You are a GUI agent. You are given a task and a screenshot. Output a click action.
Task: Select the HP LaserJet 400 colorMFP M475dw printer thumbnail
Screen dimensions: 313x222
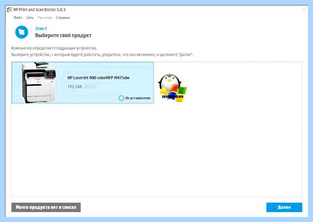click(39, 83)
